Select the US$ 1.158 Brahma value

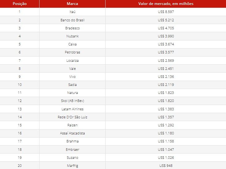(x=166, y=141)
